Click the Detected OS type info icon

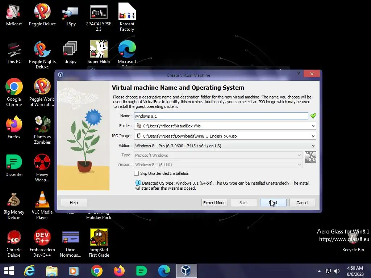[x=138, y=183]
